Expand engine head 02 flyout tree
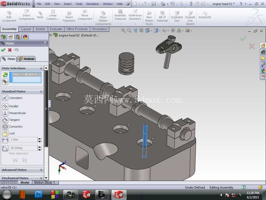Screen dimensions: 266x200 click(x=51, y=35)
